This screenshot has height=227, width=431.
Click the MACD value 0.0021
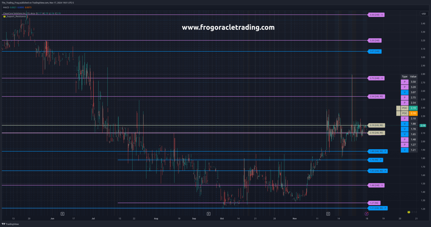[13, 8]
